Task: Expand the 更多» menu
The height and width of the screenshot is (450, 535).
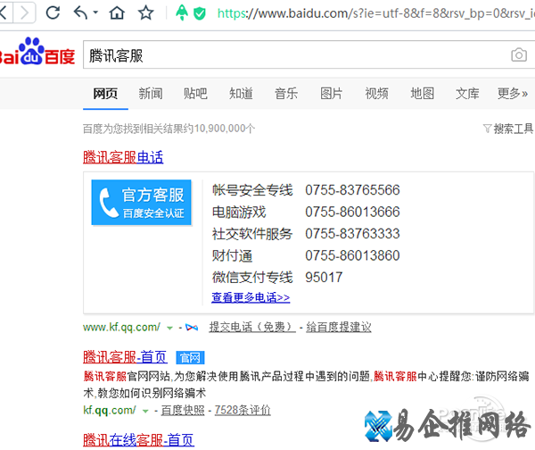Action: (513, 93)
